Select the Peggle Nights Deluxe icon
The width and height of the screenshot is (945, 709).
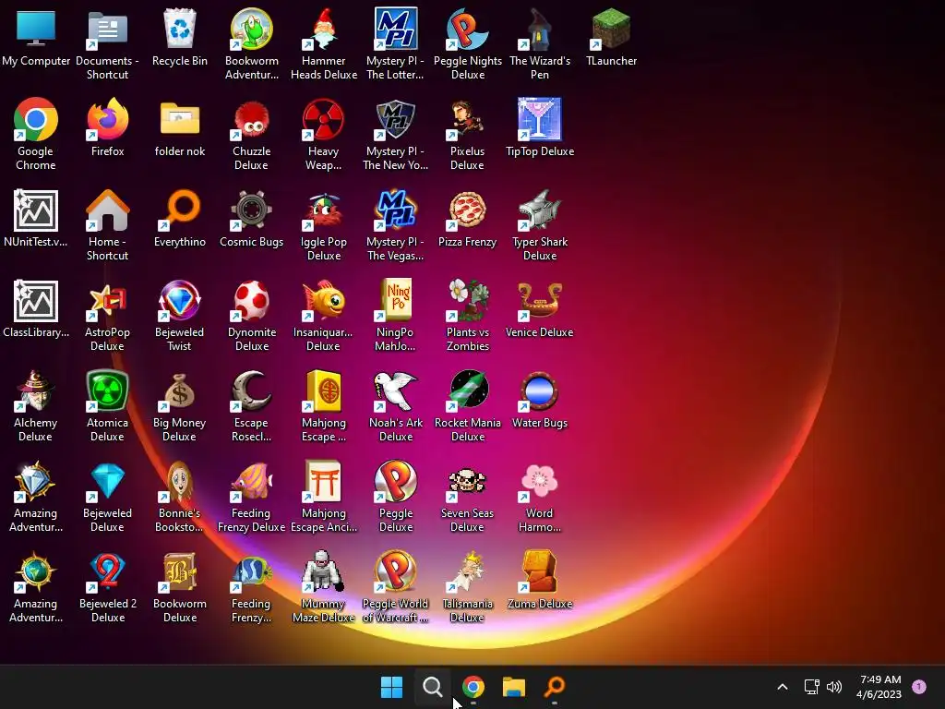(x=467, y=29)
